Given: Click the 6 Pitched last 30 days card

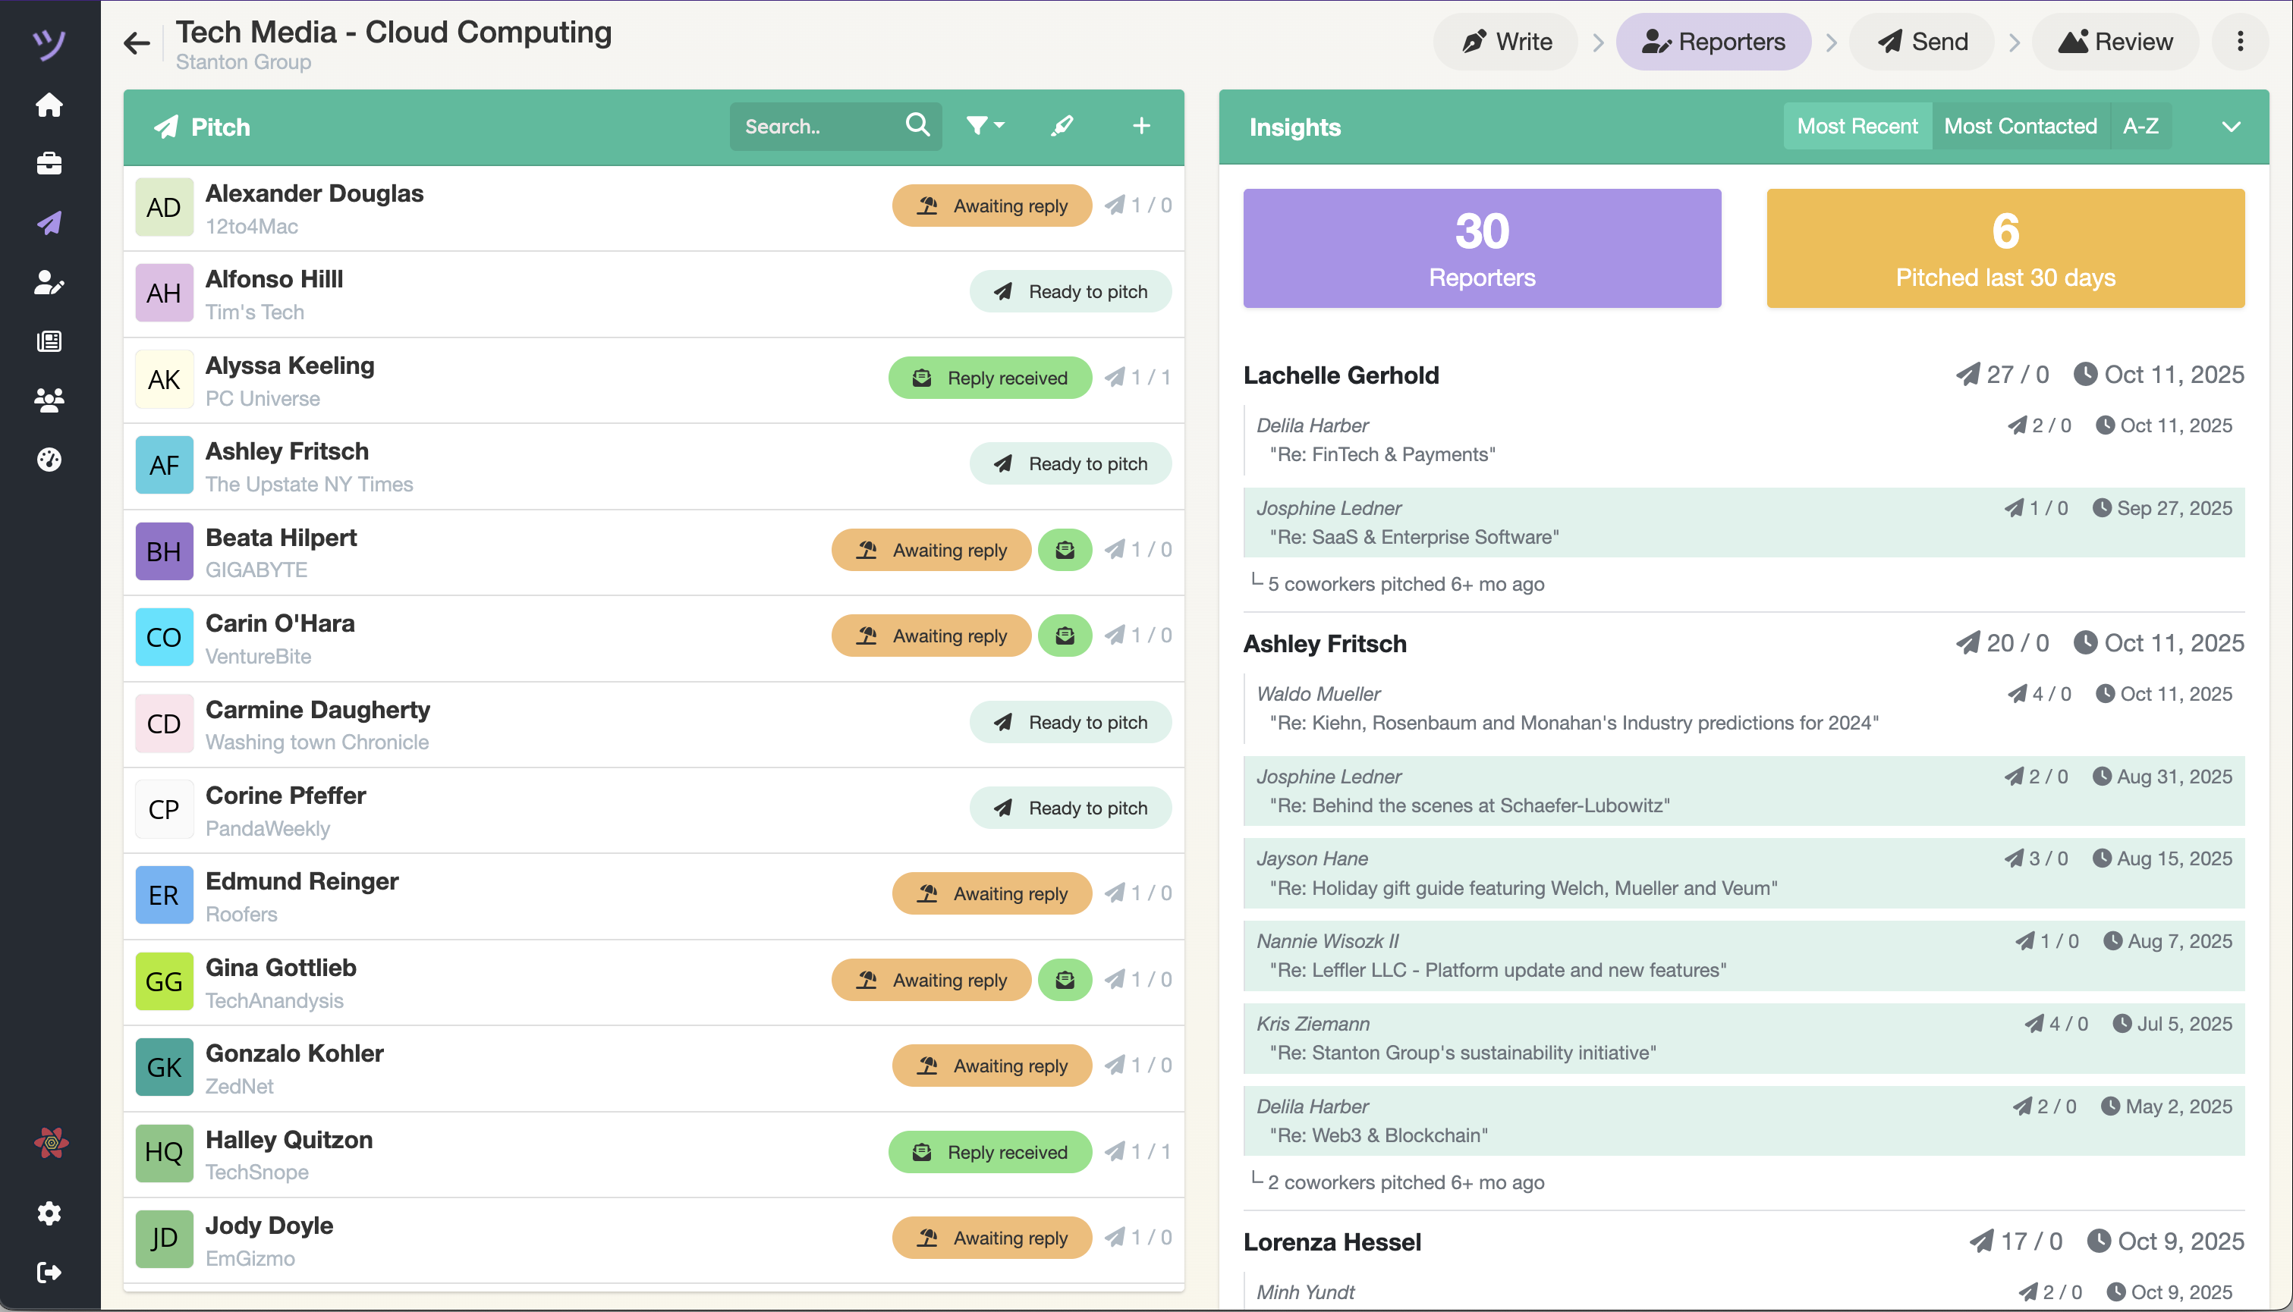Looking at the screenshot, I should [x=2005, y=248].
